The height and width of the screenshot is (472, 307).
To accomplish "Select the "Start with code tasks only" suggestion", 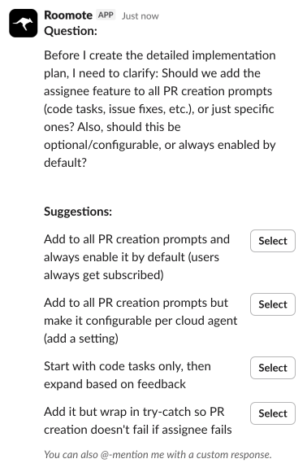I will (273, 368).
